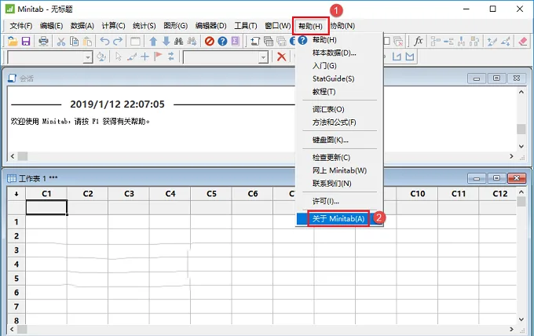Click the Worksheet grid icon in toolbar
The image size is (534, 336).
tap(269, 42)
